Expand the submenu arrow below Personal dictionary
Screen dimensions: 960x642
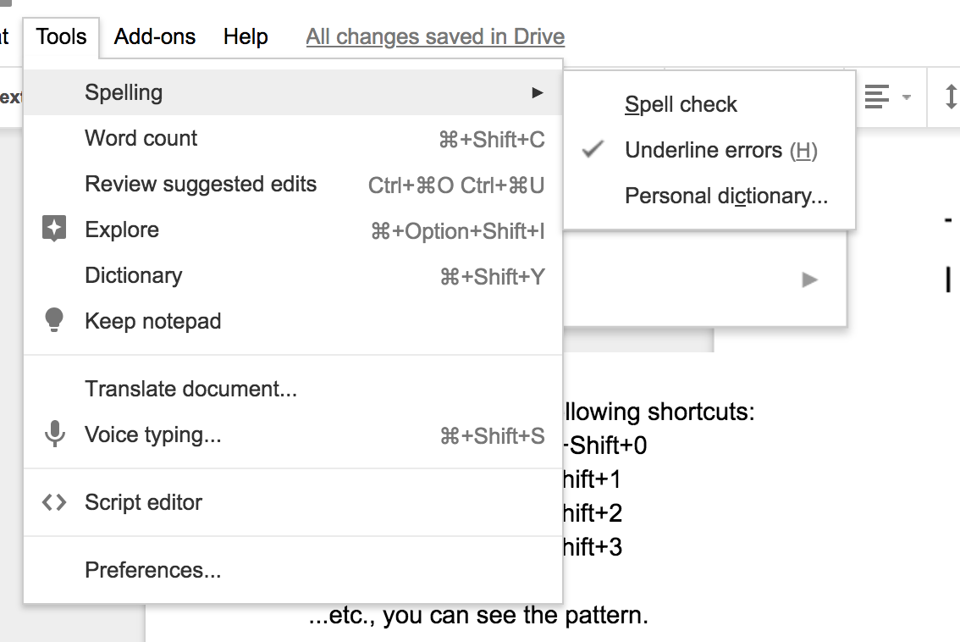click(x=810, y=279)
